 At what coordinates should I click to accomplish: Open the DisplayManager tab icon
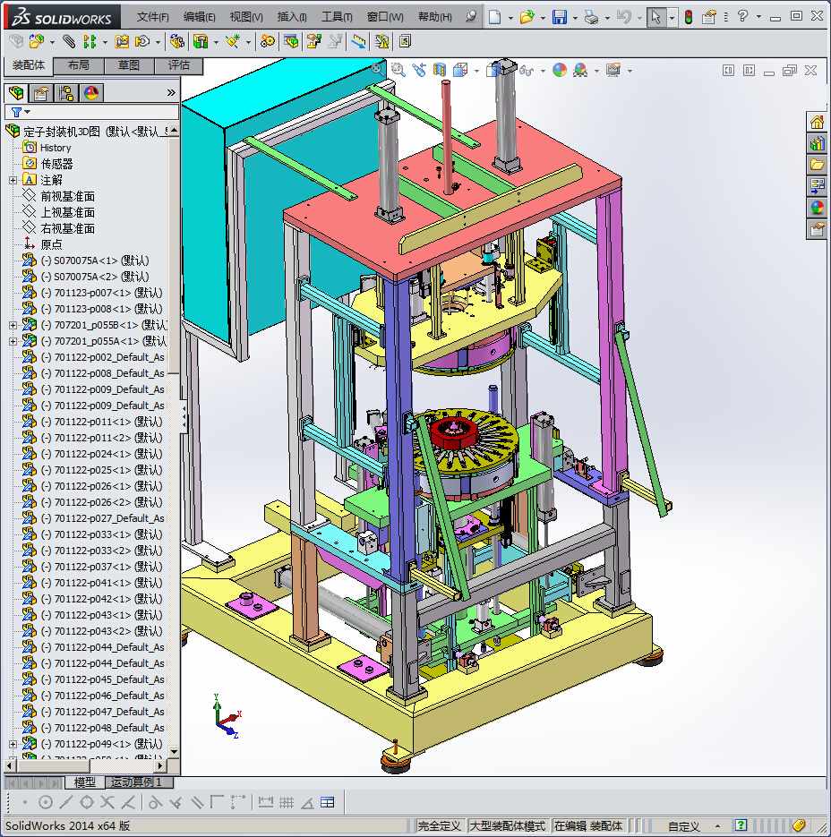click(x=91, y=93)
